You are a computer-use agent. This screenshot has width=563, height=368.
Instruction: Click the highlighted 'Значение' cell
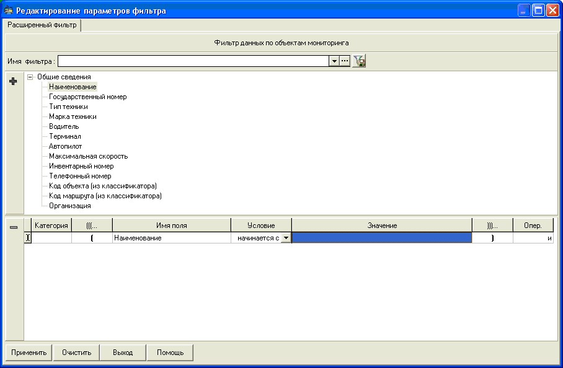381,237
